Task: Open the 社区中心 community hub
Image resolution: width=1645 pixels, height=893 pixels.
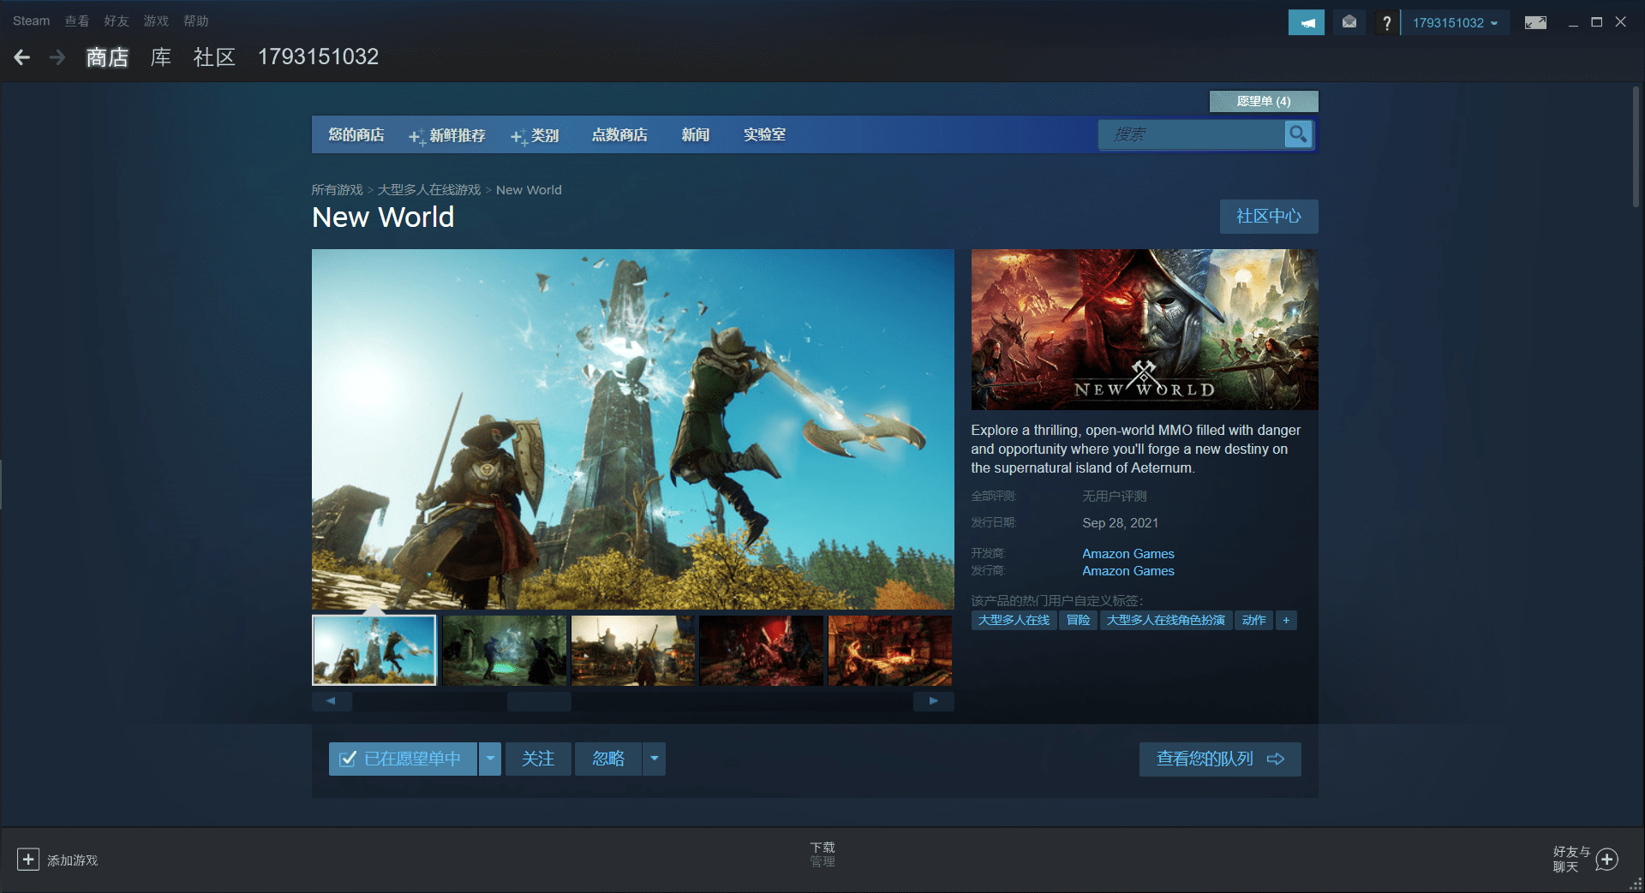Action: point(1269,217)
